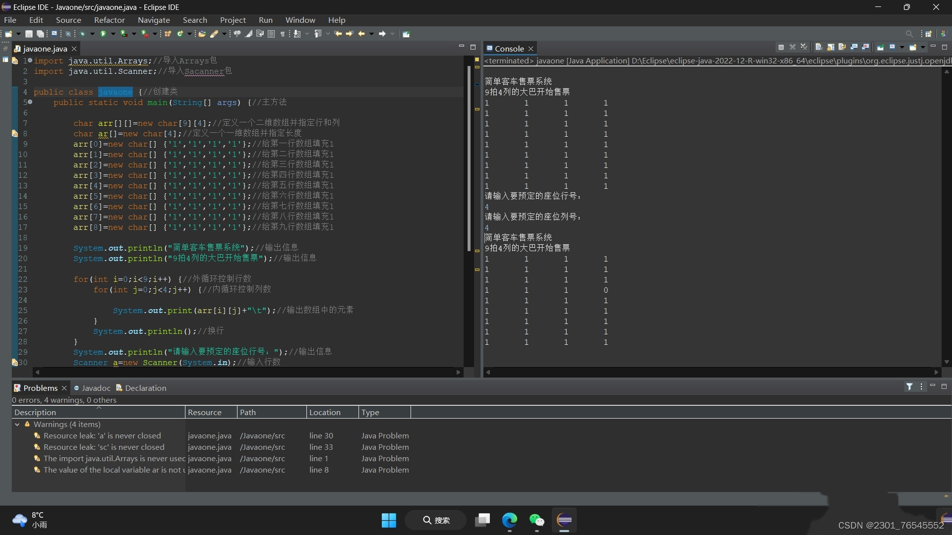Toggle Console Word Wrap

click(x=842, y=47)
